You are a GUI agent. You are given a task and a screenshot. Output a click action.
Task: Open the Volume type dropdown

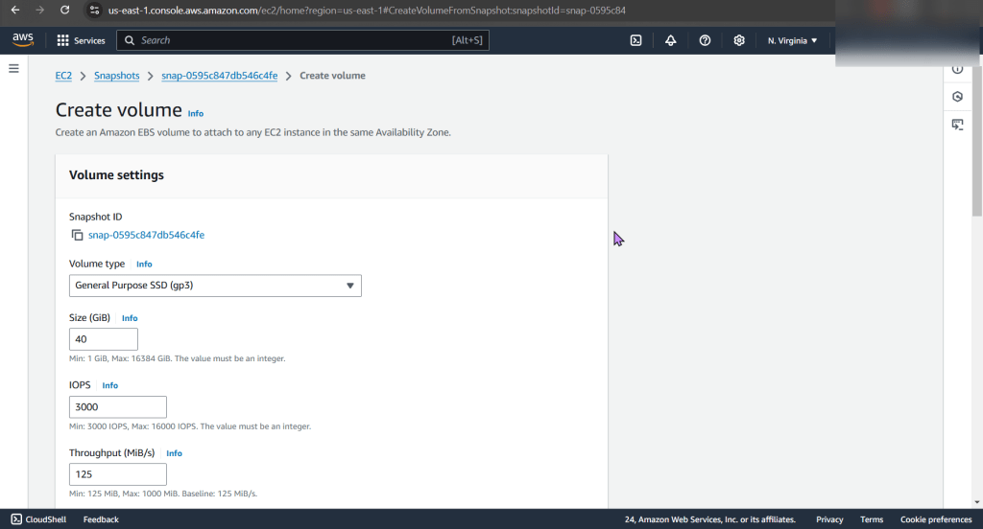point(215,286)
